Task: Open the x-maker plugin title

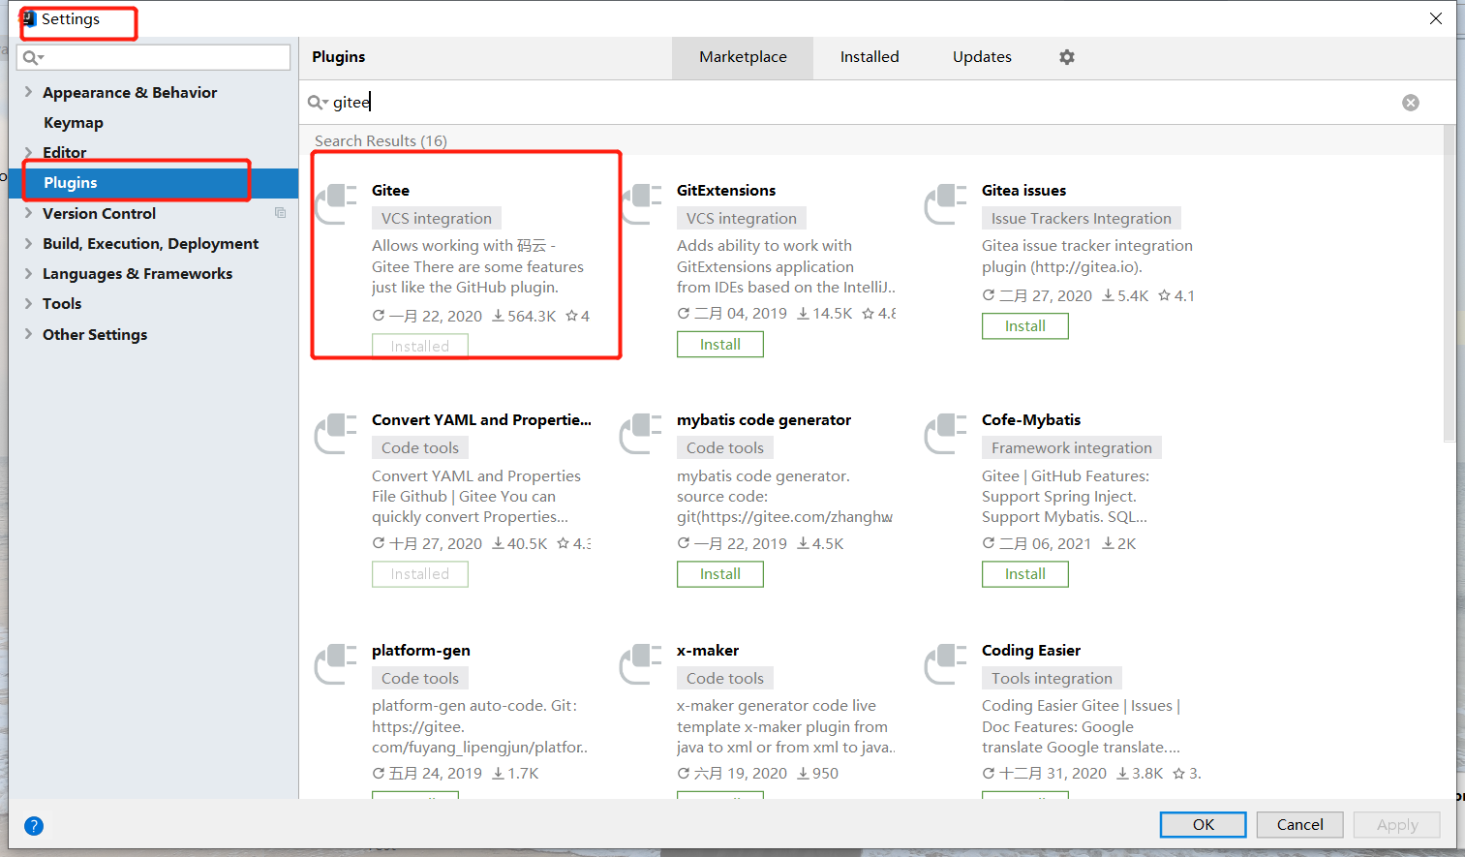Action: click(708, 651)
